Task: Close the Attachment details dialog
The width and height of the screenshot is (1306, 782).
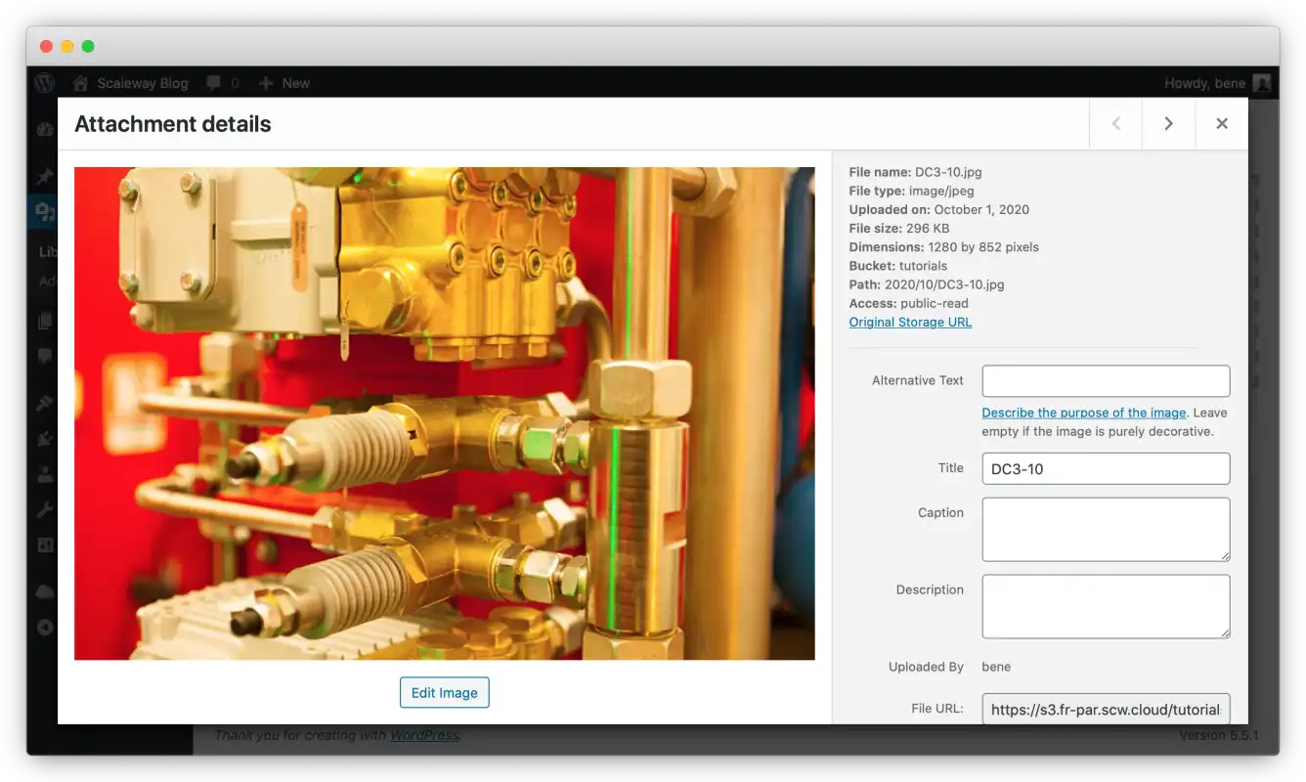Action: click(1222, 123)
